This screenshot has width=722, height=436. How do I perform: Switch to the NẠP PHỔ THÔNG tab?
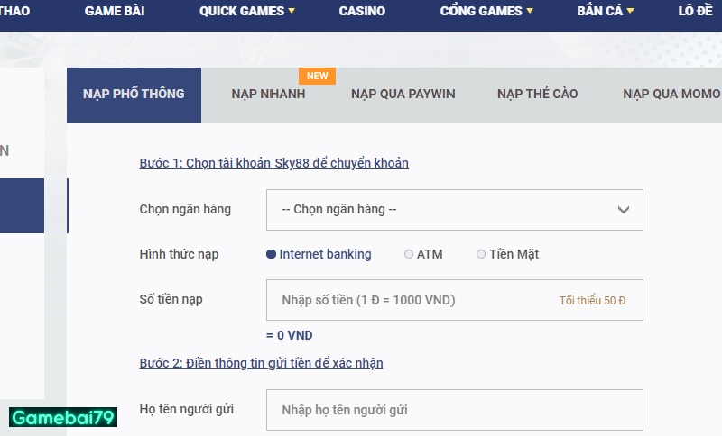(x=134, y=95)
